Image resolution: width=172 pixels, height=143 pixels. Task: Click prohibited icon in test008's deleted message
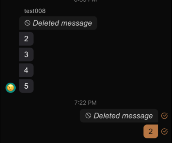point(27,23)
